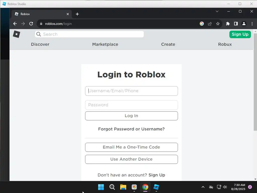257x193 pixels.
Task: Open the Windows Start menu
Action: click(101, 187)
